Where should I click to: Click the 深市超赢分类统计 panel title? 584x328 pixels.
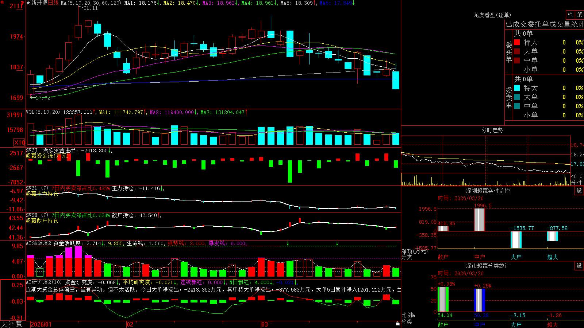(488, 266)
